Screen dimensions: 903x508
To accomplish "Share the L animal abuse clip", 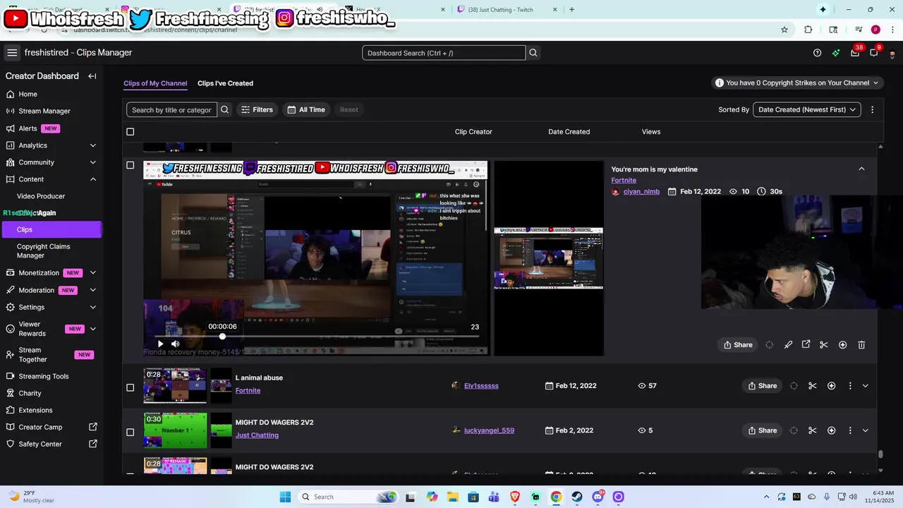I will pyautogui.click(x=762, y=386).
